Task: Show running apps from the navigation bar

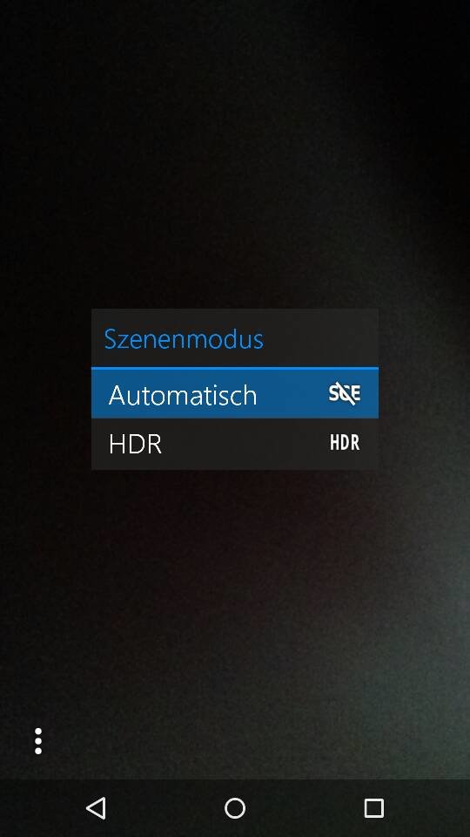Action: coord(373,808)
